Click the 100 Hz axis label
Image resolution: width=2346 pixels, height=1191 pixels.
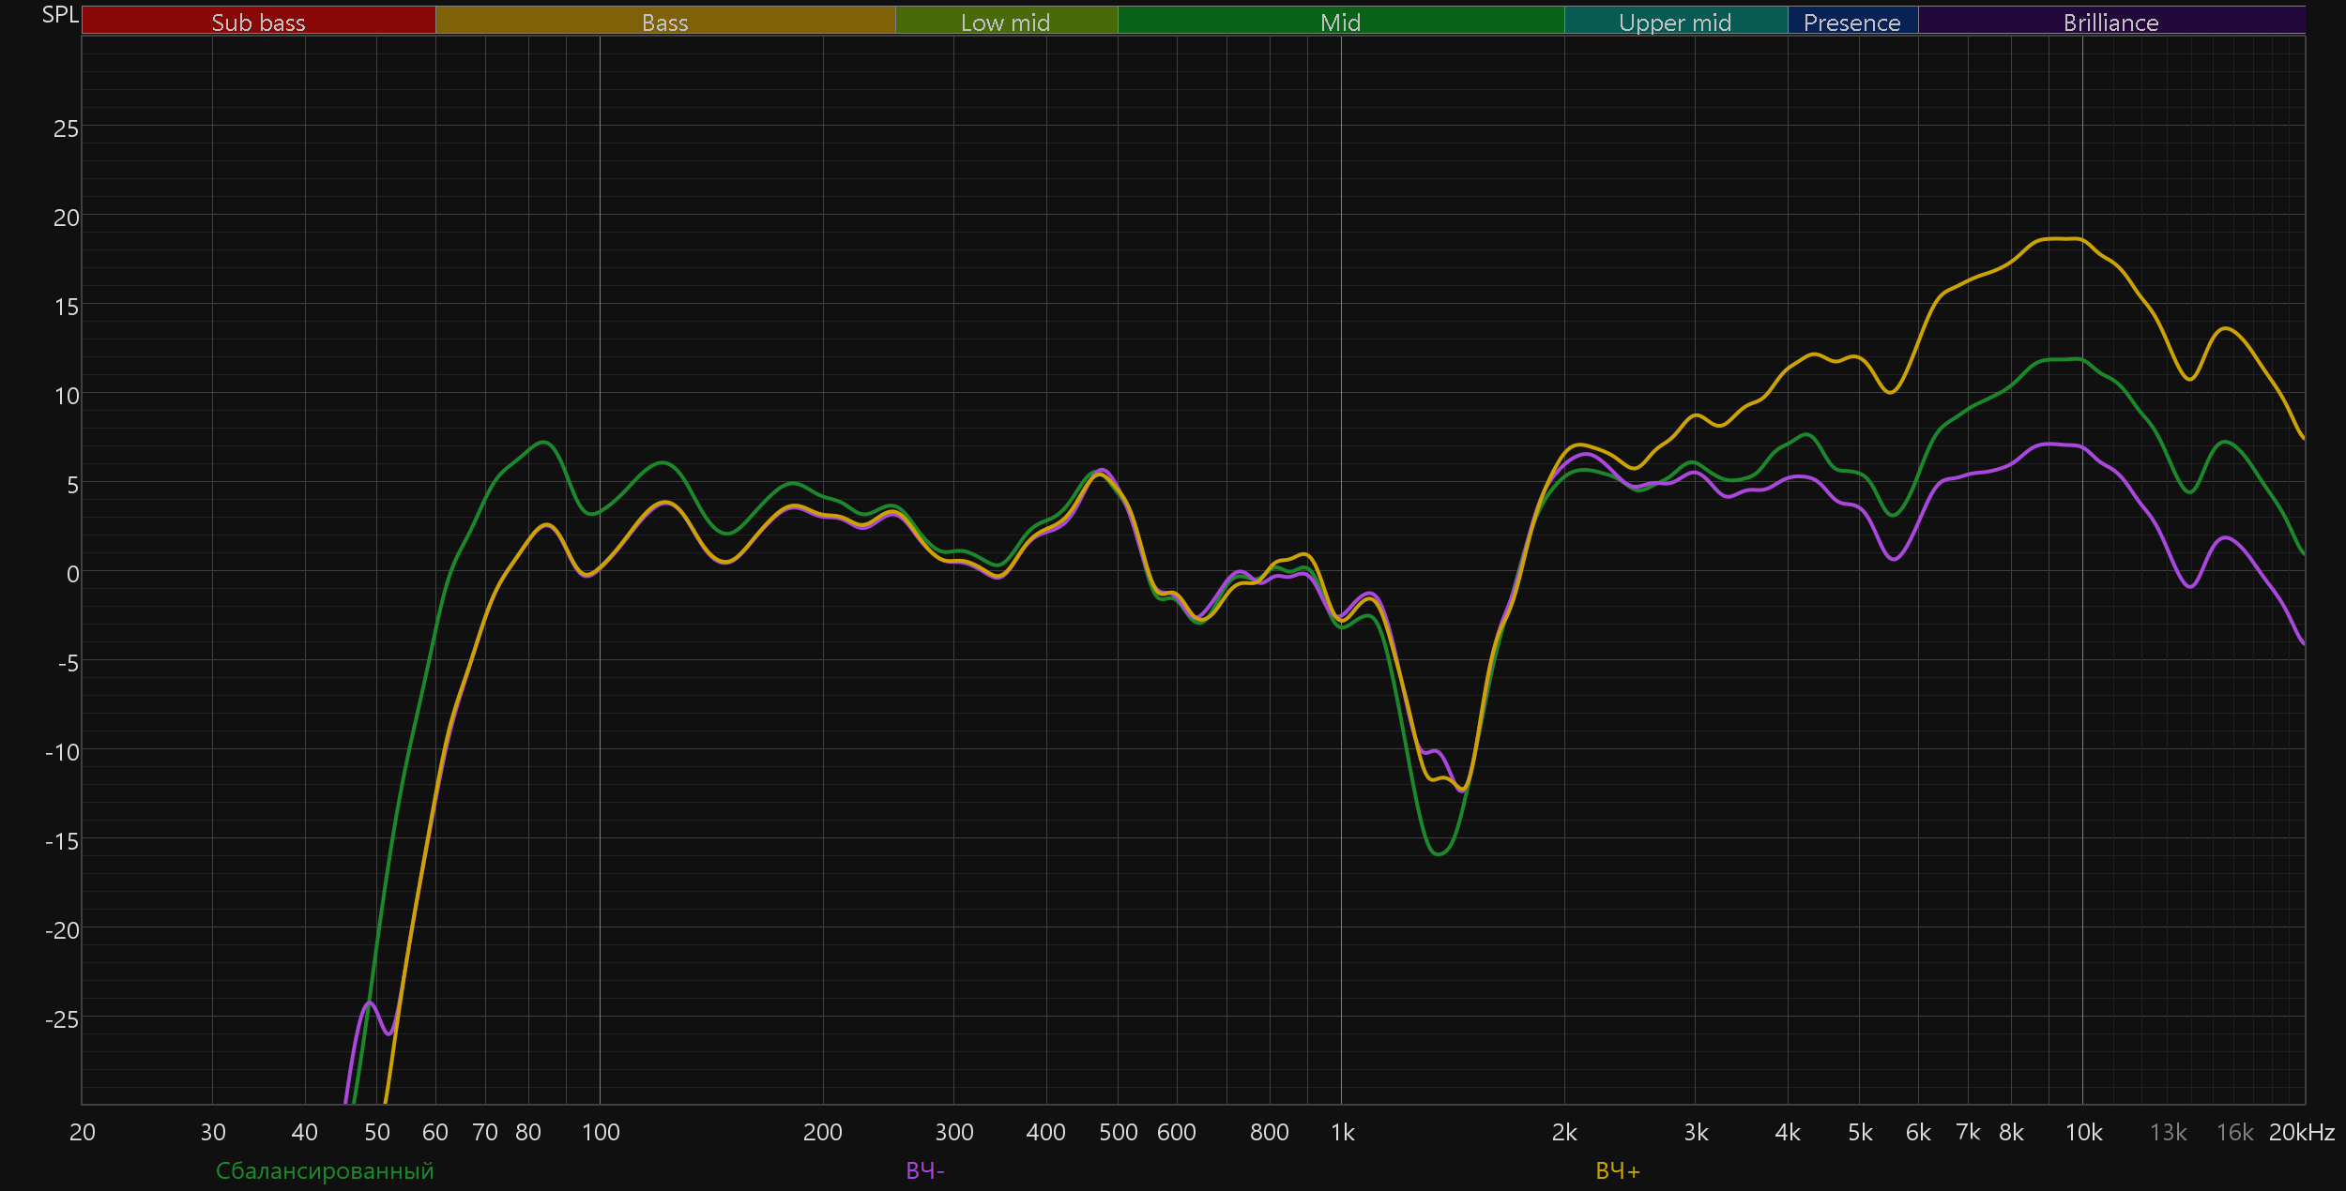coord(601,1132)
